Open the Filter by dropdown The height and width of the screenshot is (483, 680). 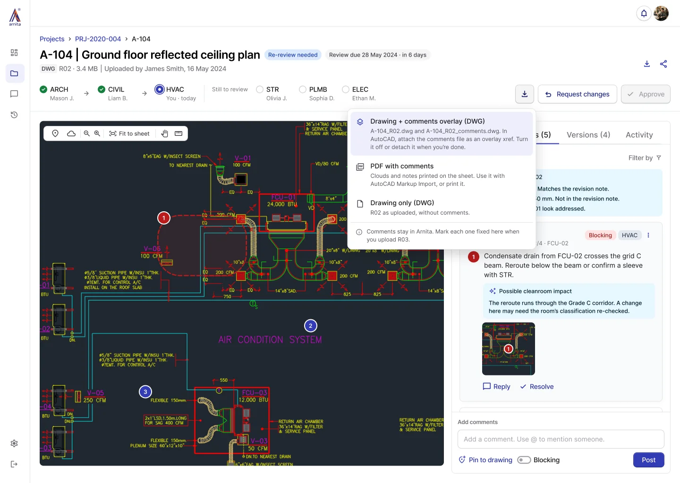(x=645, y=158)
